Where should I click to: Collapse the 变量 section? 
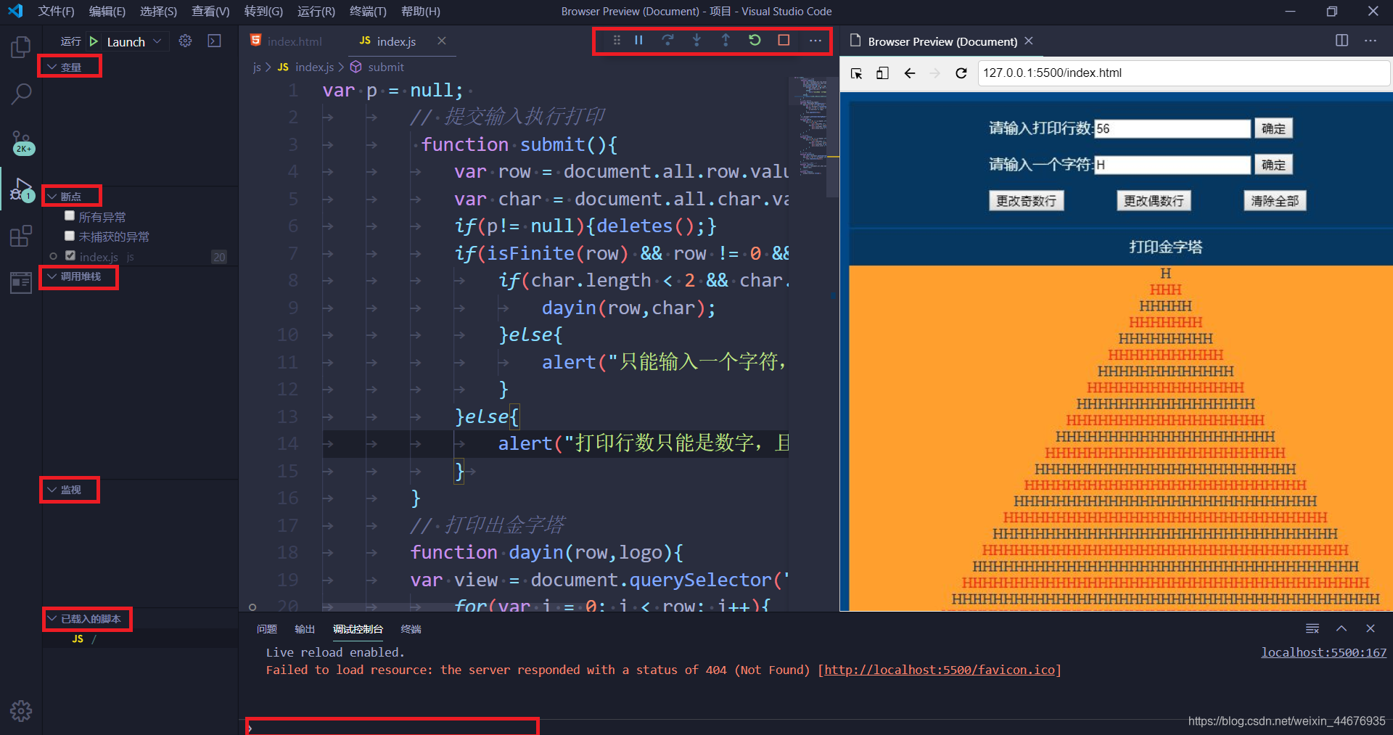tap(70, 67)
